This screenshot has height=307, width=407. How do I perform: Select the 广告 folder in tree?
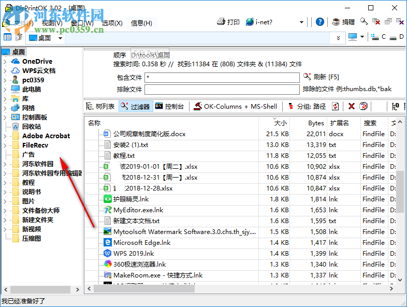[x=28, y=155]
